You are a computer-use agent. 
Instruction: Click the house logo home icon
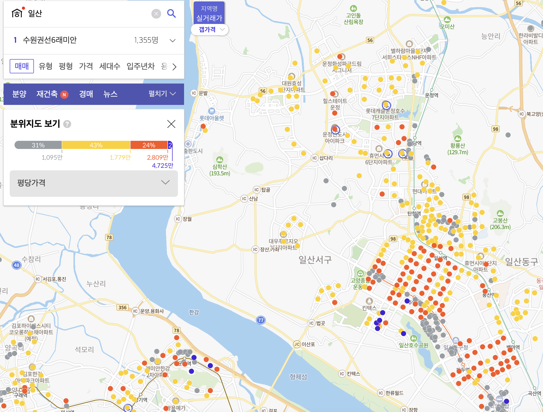[x=17, y=13]
